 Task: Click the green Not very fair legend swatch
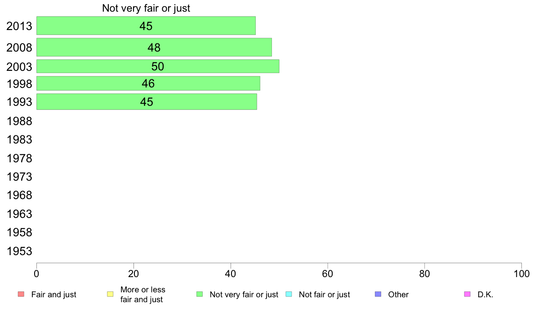pos(200,294)
